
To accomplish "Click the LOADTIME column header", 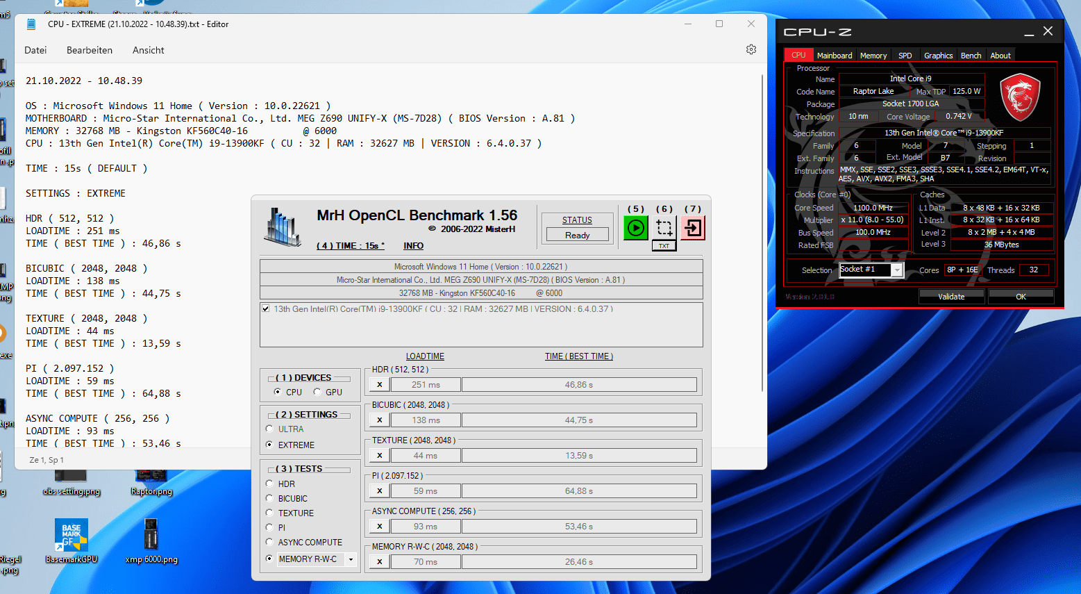I will tap(425, 356).
